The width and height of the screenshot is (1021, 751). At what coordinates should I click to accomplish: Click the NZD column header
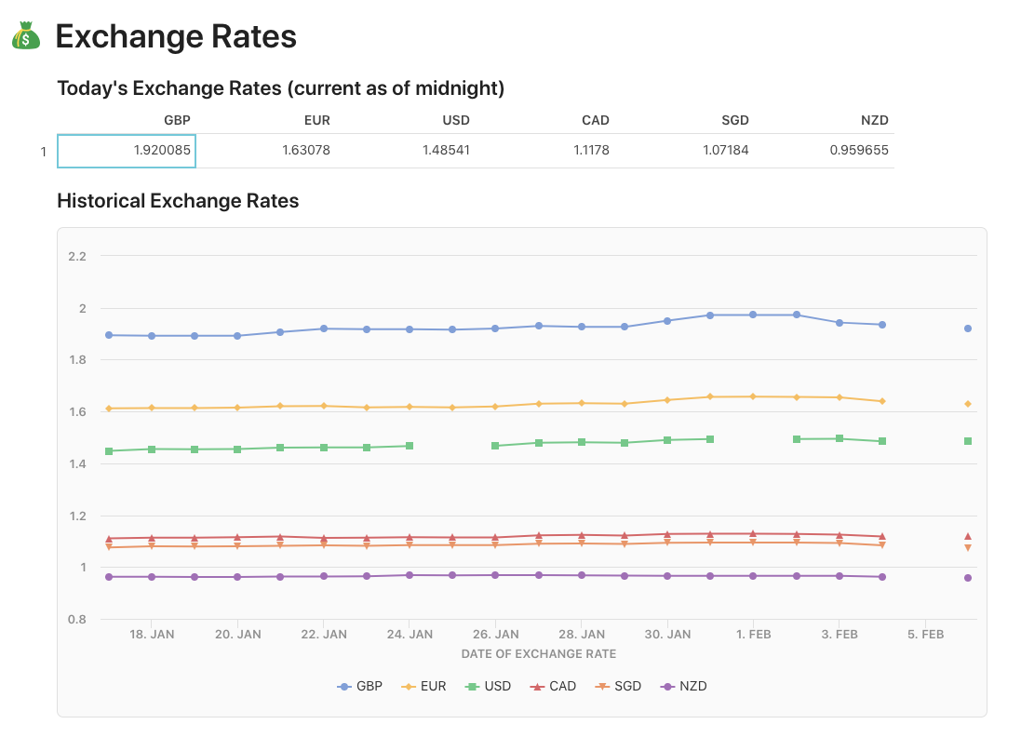click(875, 120)
